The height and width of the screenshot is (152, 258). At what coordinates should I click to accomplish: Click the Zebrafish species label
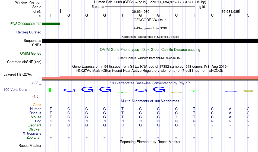click(x=34, y=138)
